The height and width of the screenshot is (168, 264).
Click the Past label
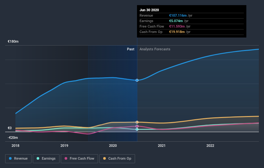[x=131, y=49]
